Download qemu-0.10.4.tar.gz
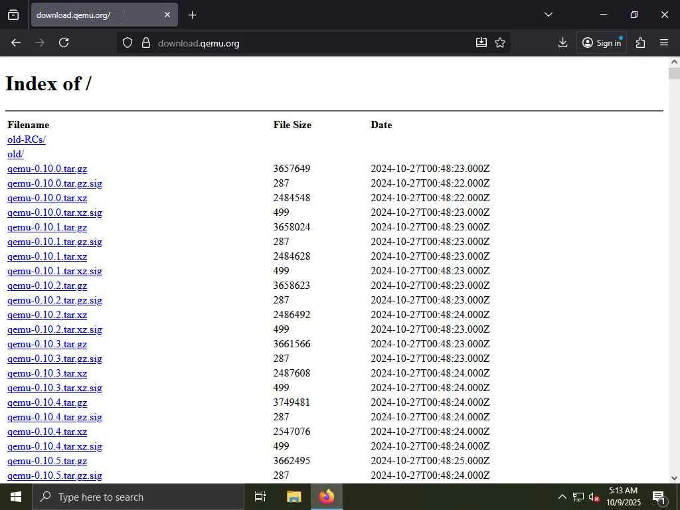 point(47,402)
